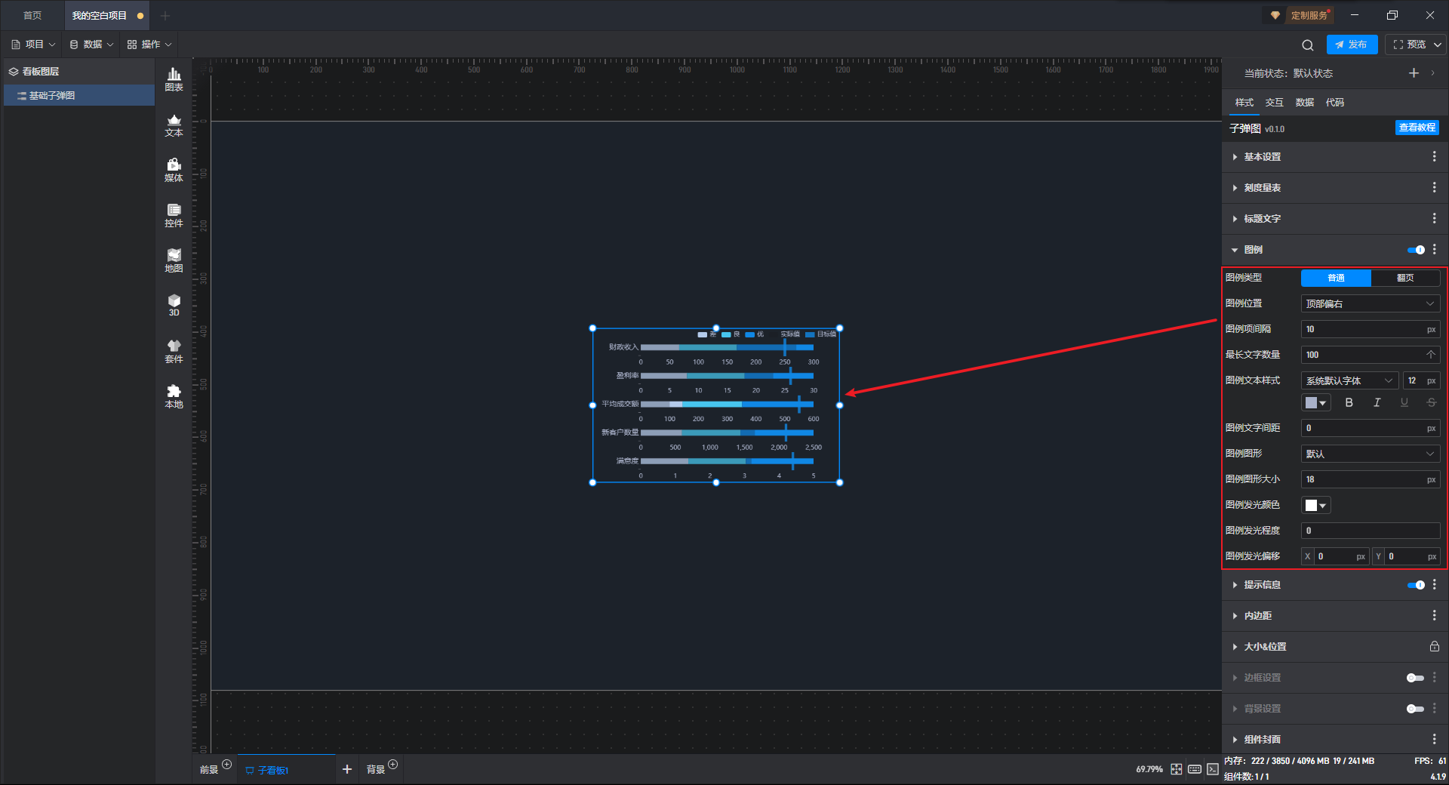This screenshot has height=785, width=1449.
Task: Open the 地图 map component panel
Action: click(x=174, y=260)
